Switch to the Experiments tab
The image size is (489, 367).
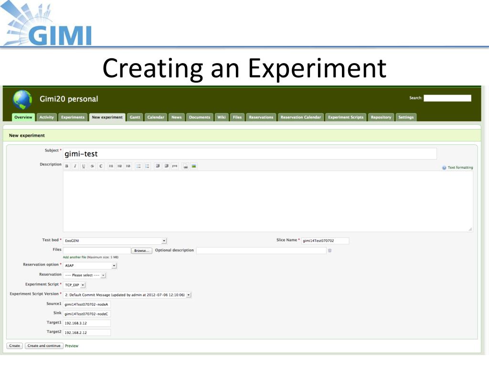click(73, 117)
